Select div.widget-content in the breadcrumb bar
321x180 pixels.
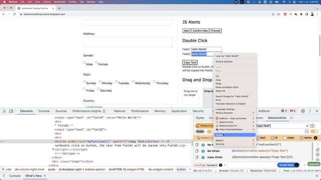point(160,169)
